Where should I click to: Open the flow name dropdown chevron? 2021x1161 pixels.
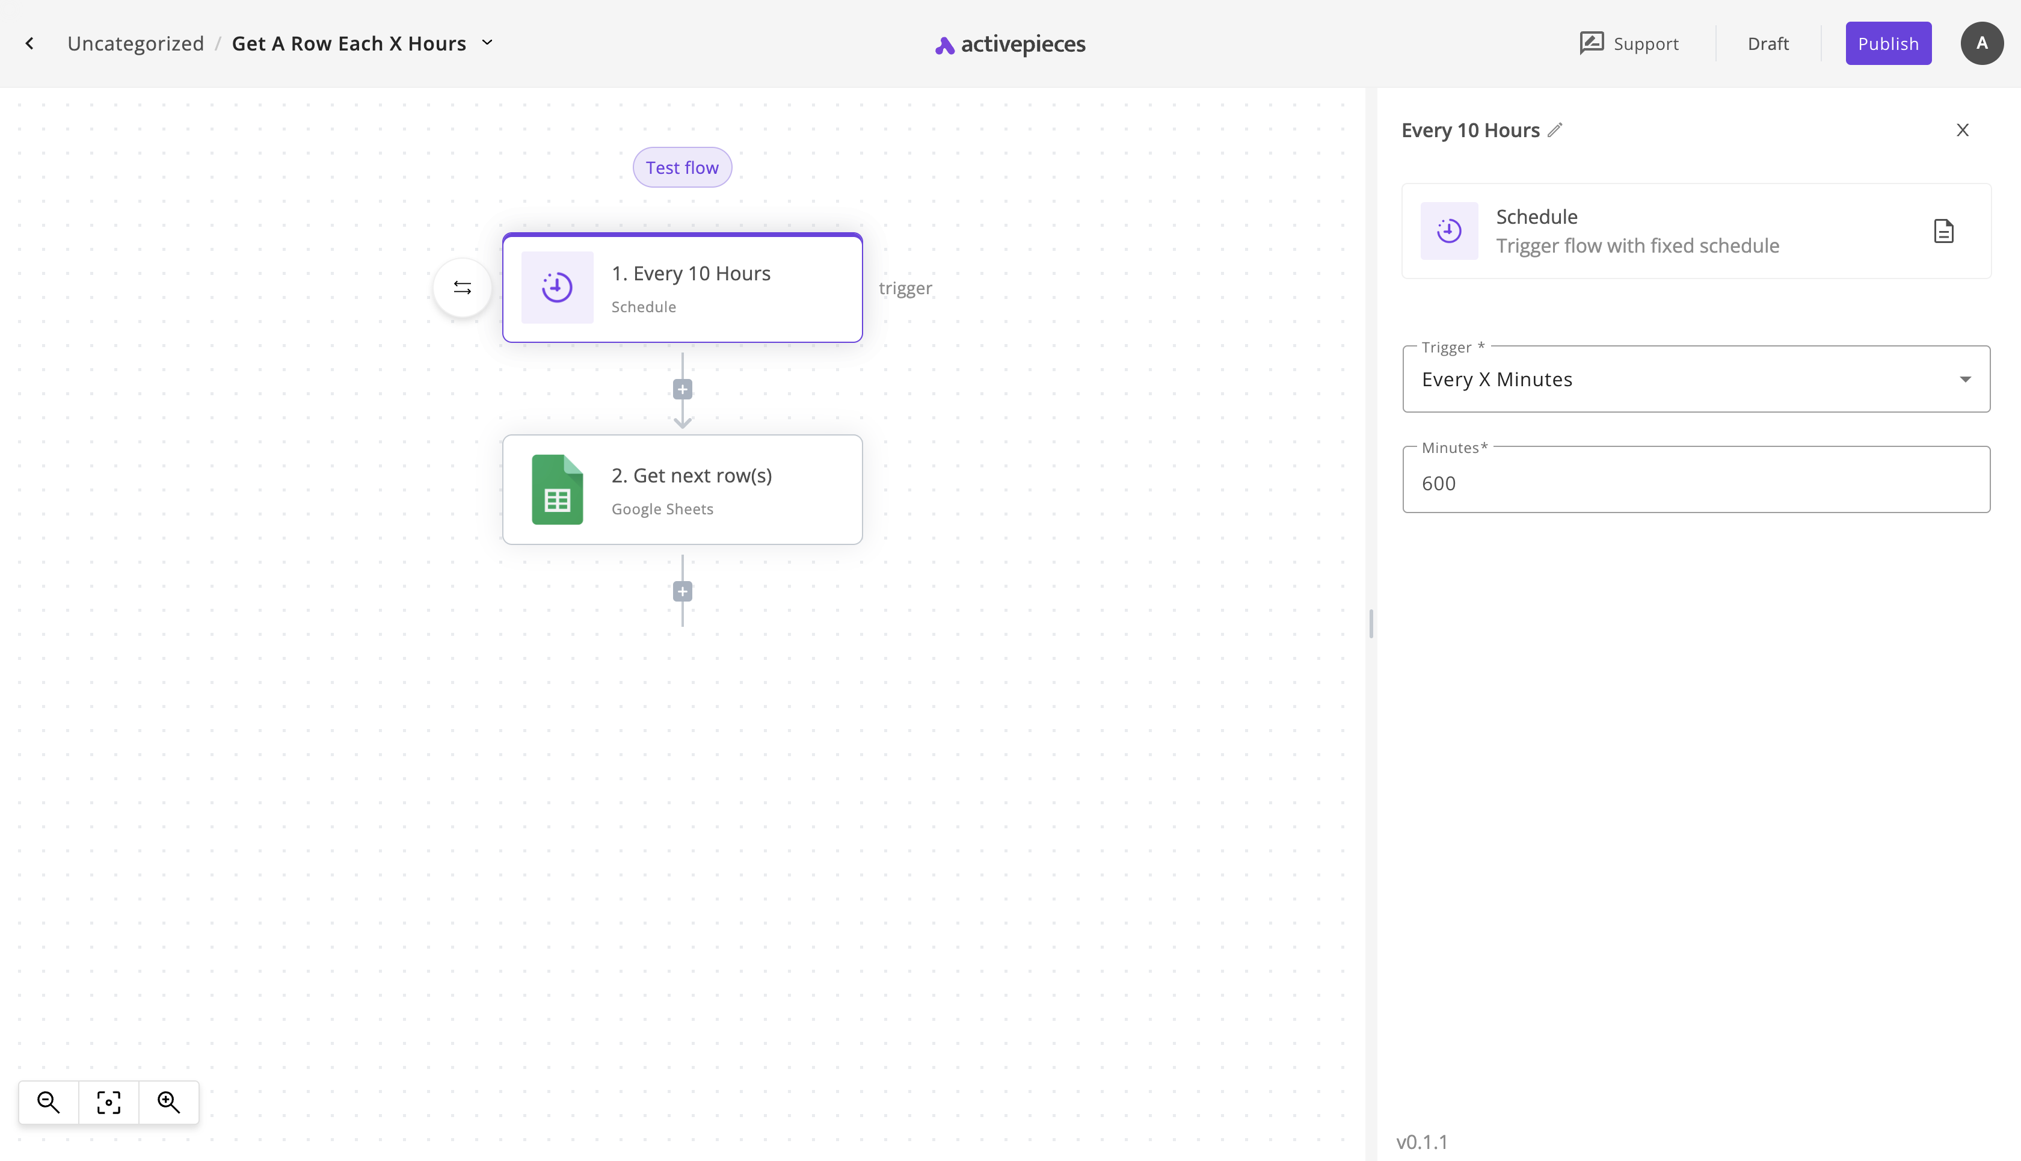[487, 43]
